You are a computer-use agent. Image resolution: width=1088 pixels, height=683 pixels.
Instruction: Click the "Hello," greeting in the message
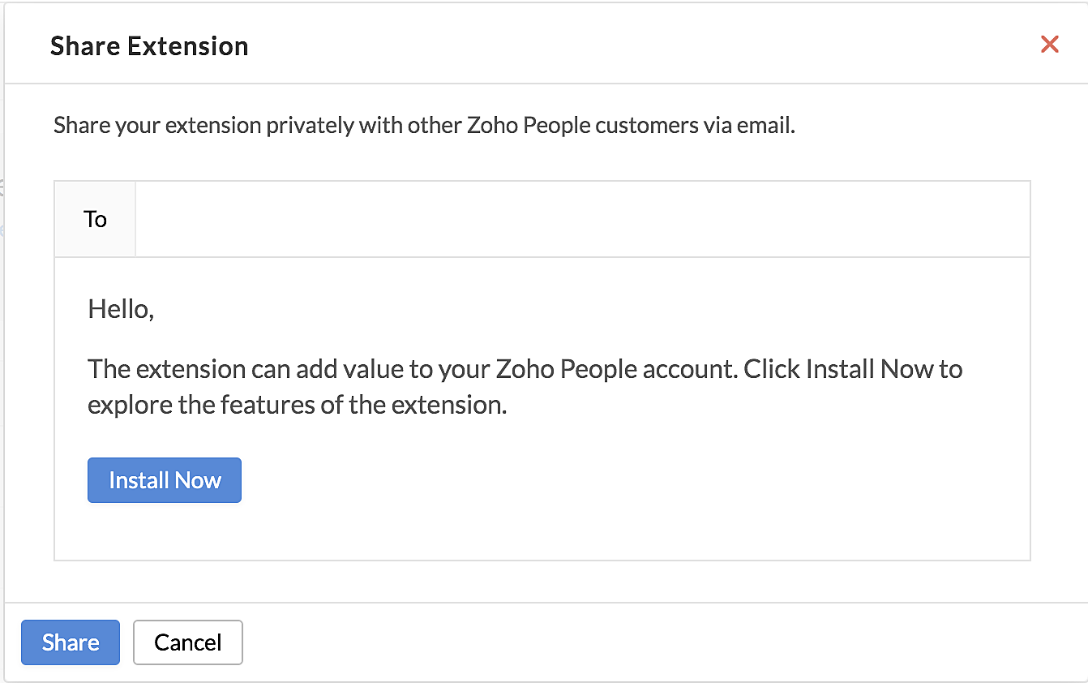coord(121,309)
